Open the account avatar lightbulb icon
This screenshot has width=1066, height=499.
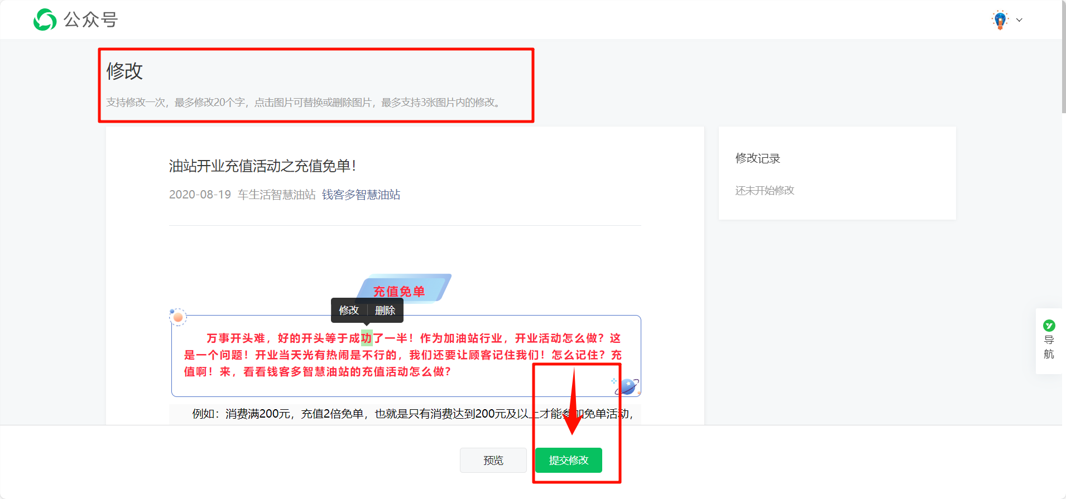pos(1000,20)
